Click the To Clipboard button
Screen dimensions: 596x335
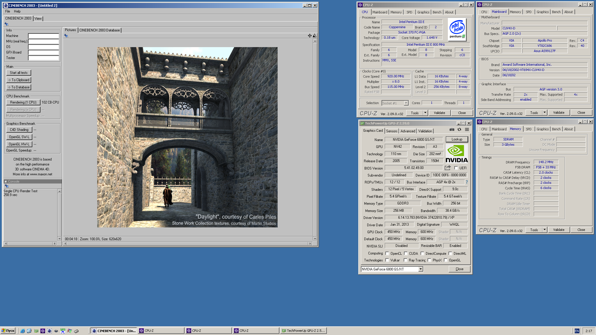19,80
